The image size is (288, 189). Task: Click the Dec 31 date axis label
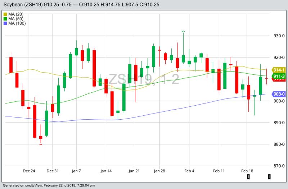click(x=53, y=171)
